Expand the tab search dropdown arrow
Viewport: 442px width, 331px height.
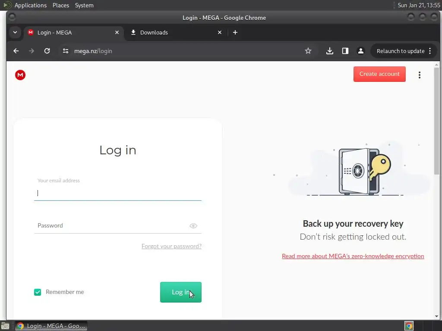tap(15, 32)
